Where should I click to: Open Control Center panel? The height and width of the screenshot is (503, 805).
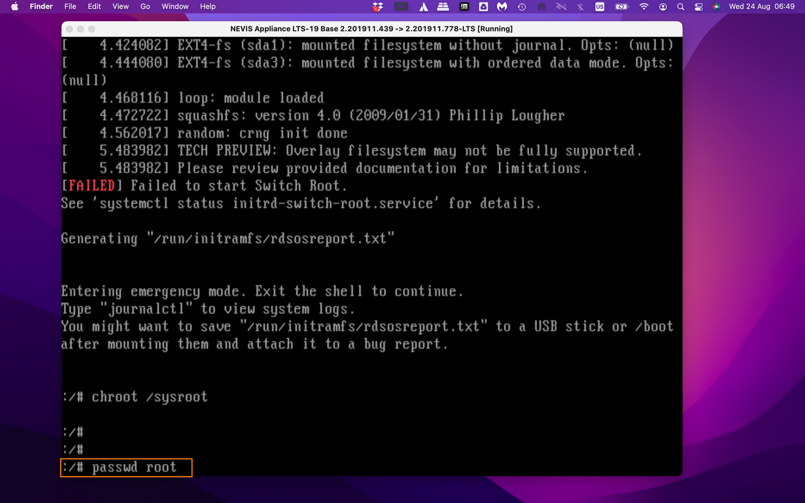click(x=699, y=7)
